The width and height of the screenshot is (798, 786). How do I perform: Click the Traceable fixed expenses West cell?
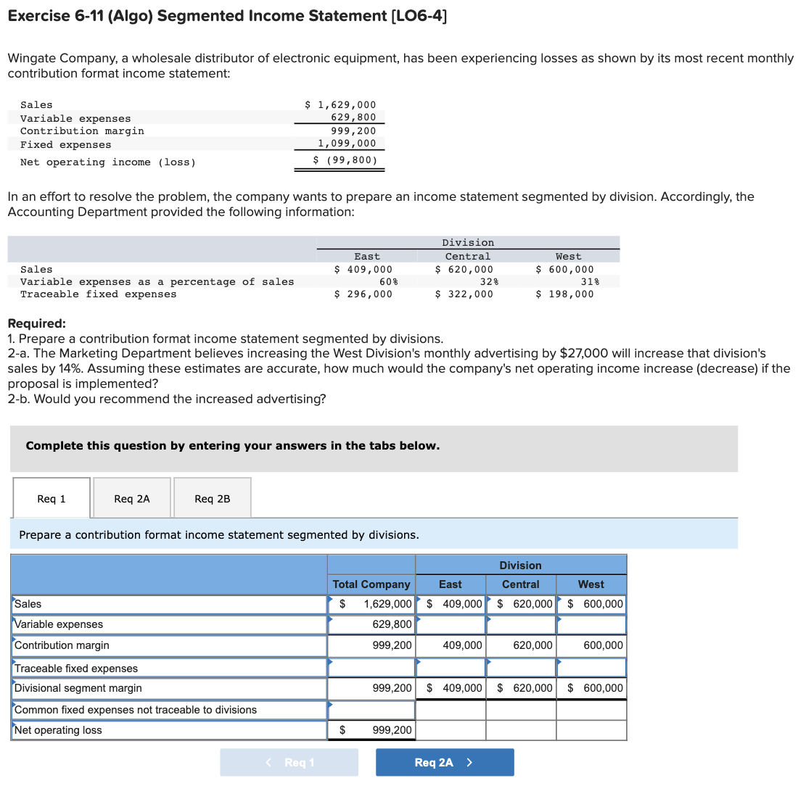591,666
